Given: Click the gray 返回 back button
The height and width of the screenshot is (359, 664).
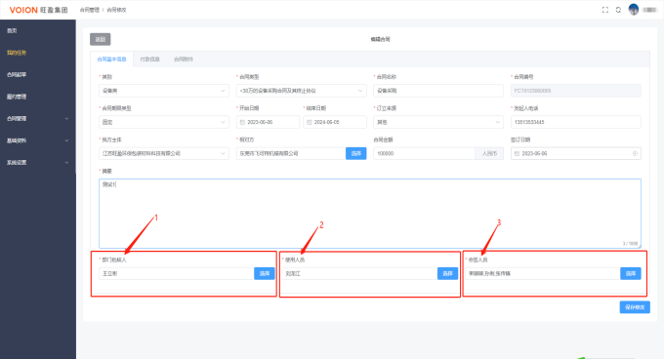Looking at the screenshot, I should [101, 39].
